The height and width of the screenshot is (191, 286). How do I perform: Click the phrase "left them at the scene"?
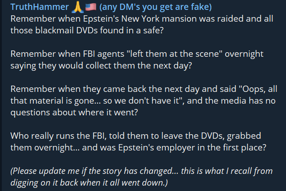pyautogui.click(x=173, y=54)
